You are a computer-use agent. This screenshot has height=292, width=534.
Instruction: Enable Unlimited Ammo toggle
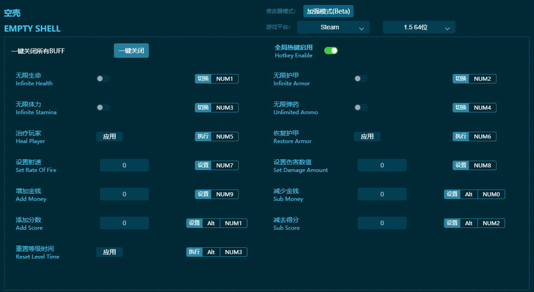[x=360, y=107]
